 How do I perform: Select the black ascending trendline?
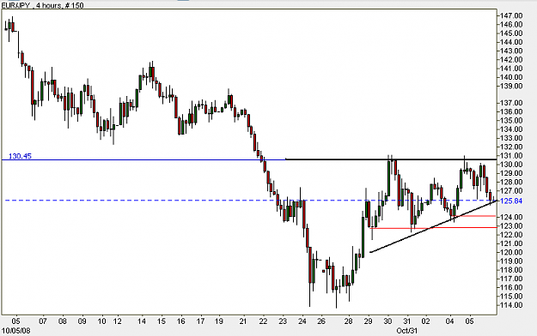coord(433,227)
